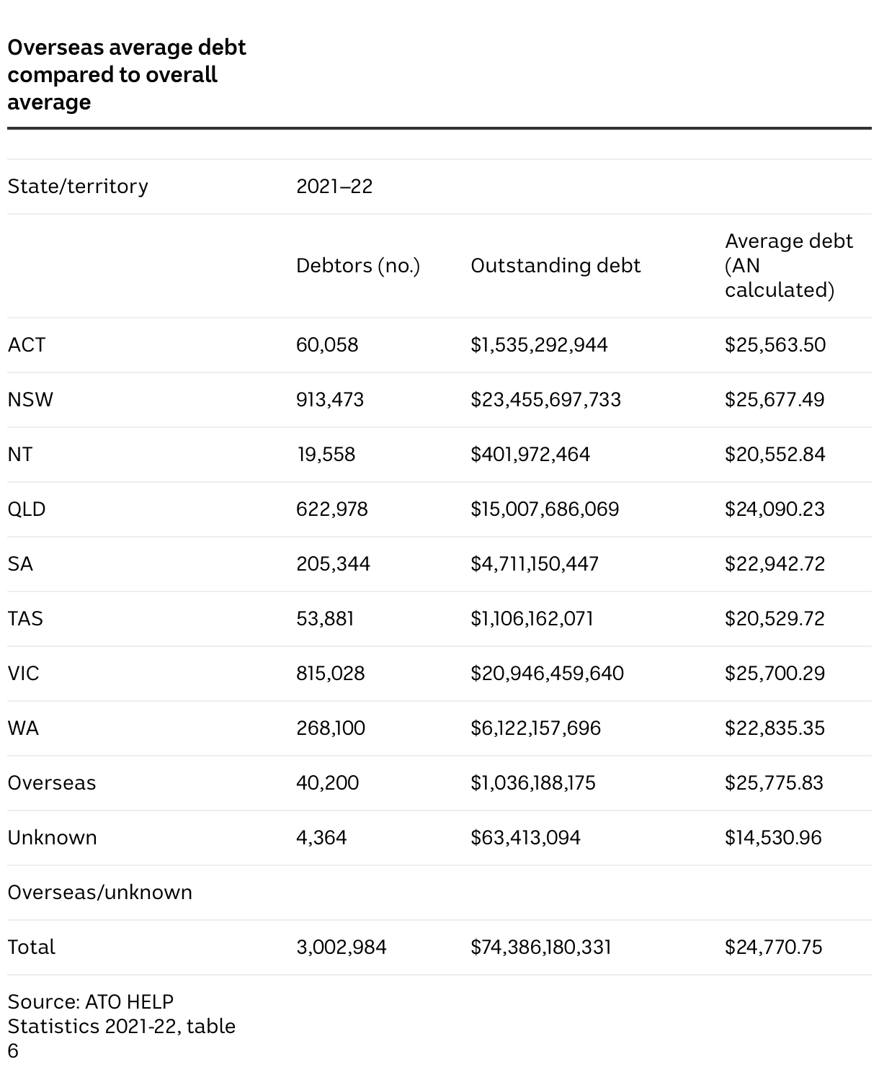
Task: Click the SA row label
Action: 20,564
